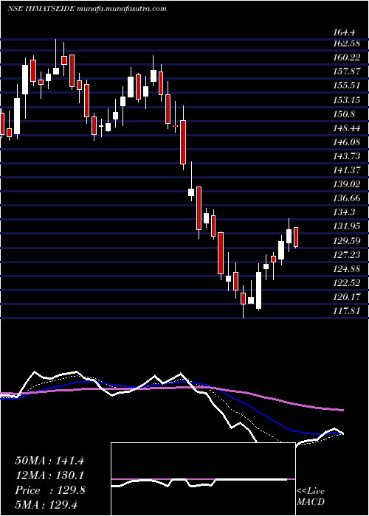This screenshot has height=516, width=369.
Task: Click the 117.81 price axis label
Action: (x=347, y=311)
